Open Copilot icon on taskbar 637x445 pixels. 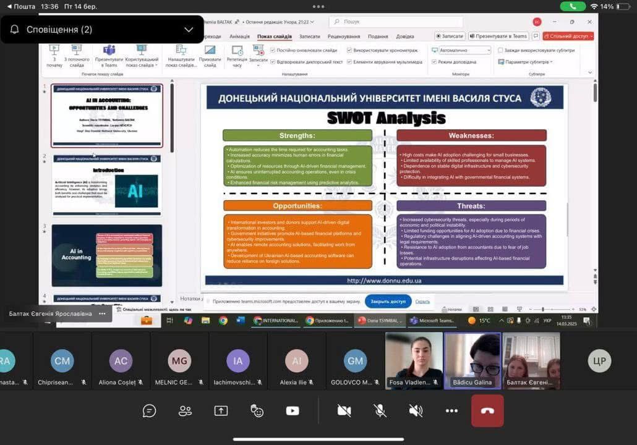(x=187, y=320)
